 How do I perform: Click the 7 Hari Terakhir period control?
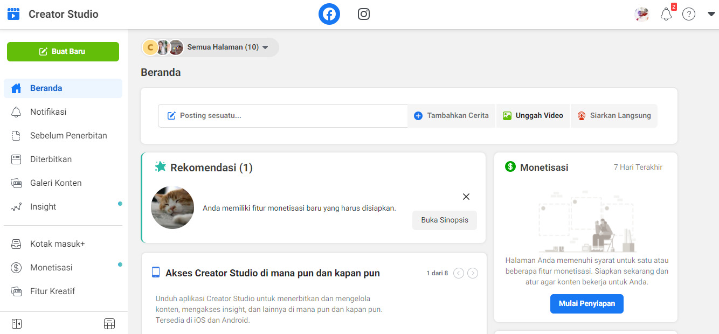638,167
